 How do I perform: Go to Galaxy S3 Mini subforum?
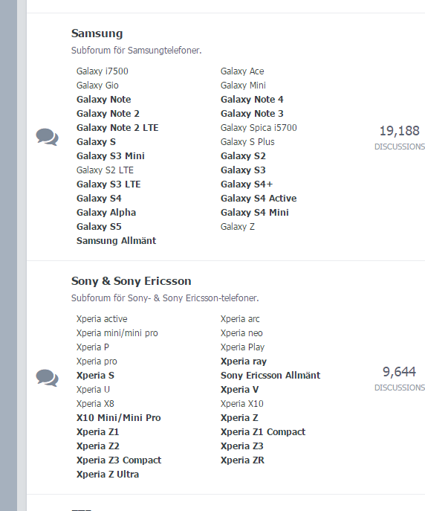coord(110,156)
